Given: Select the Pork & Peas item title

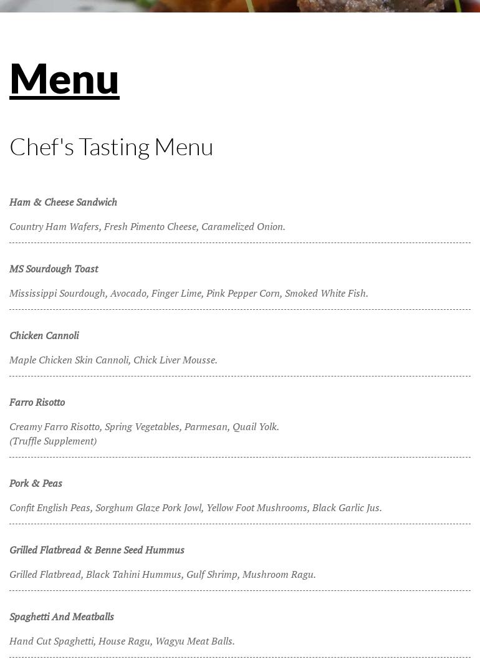Looking at the screenshot, I should (36, 483).
